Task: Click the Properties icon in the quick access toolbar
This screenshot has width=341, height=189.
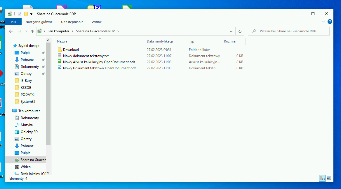Action: (x=20, y=14)
